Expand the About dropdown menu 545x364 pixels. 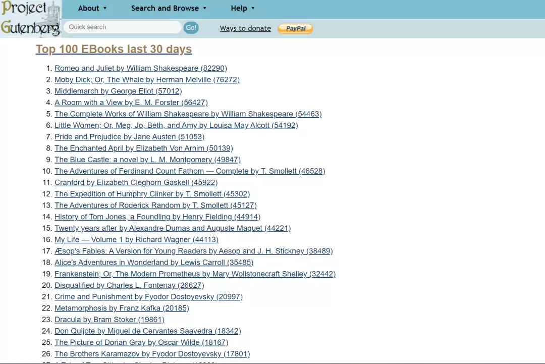click(x=92, y=8)
